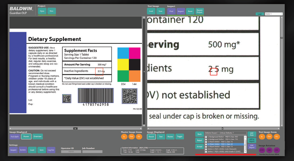294x161 pixels.
Task: Check the first Background Defect checkbox
Action: pyautogui.click(x=206, y=137)
